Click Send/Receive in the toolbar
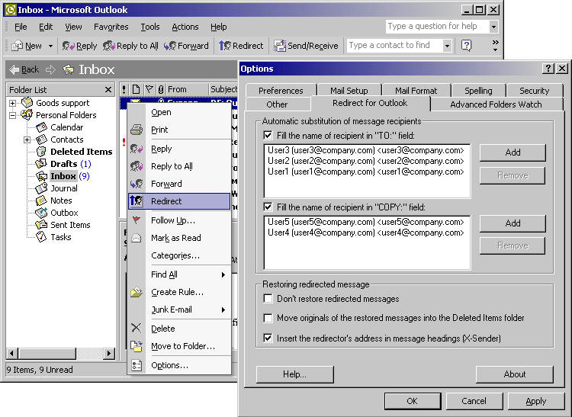Image resolution: width=572 pixels, height=417 pixels. coord(306,46)
